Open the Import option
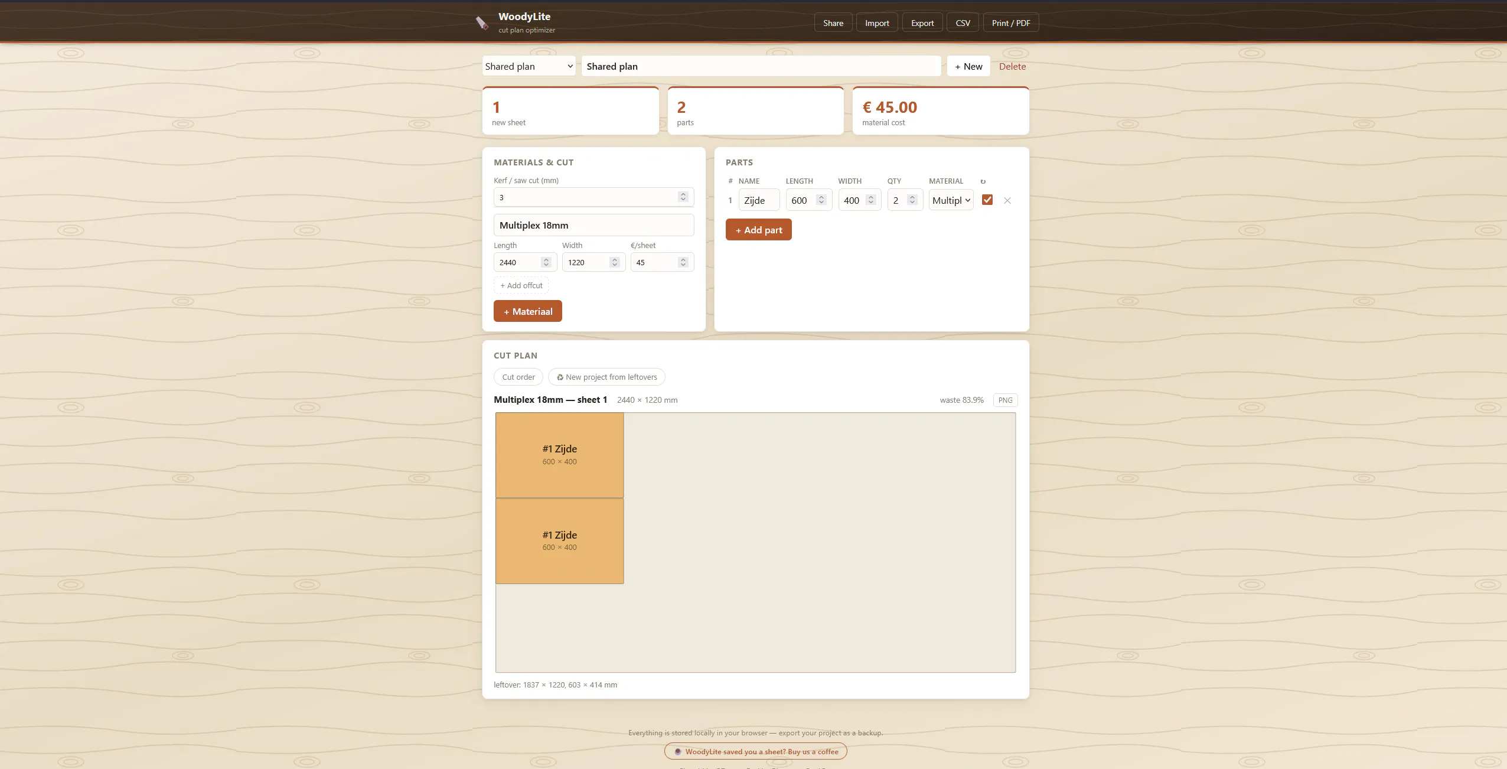This screenshot has width=1507, height=769. [877, 23]
